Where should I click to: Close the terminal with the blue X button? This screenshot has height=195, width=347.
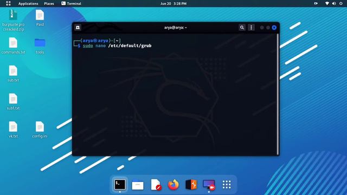[274, 28]
